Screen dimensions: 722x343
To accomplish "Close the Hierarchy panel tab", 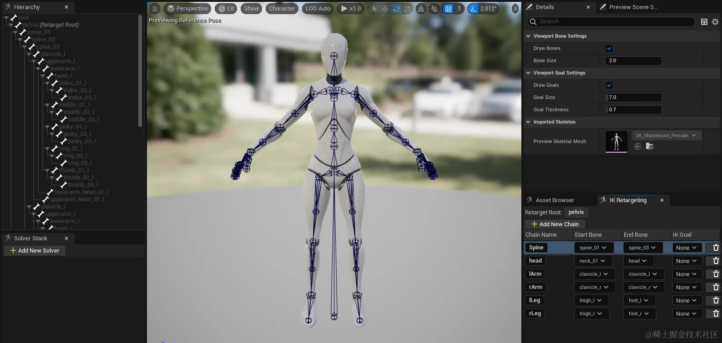I will point(66,7).
